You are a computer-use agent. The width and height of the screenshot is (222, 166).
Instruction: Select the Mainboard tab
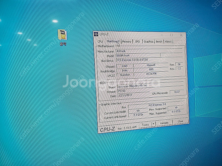pyautogui.click(x=113, y=41)
